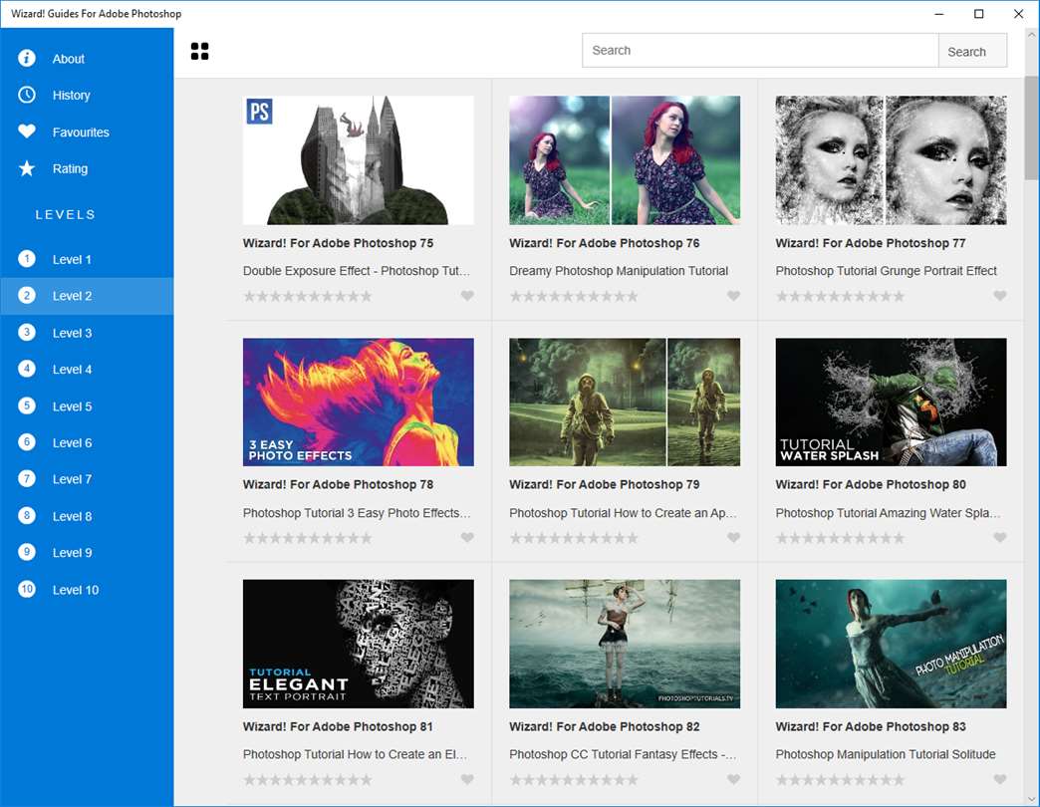Favourite tutorial 80 with heart icon
Screen dimensions: 1040x807
(1000, 537)
